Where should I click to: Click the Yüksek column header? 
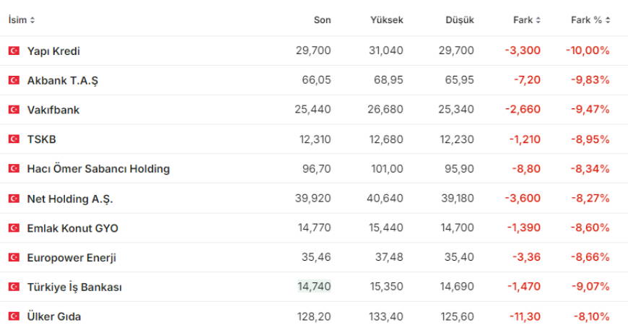[386, 20]
